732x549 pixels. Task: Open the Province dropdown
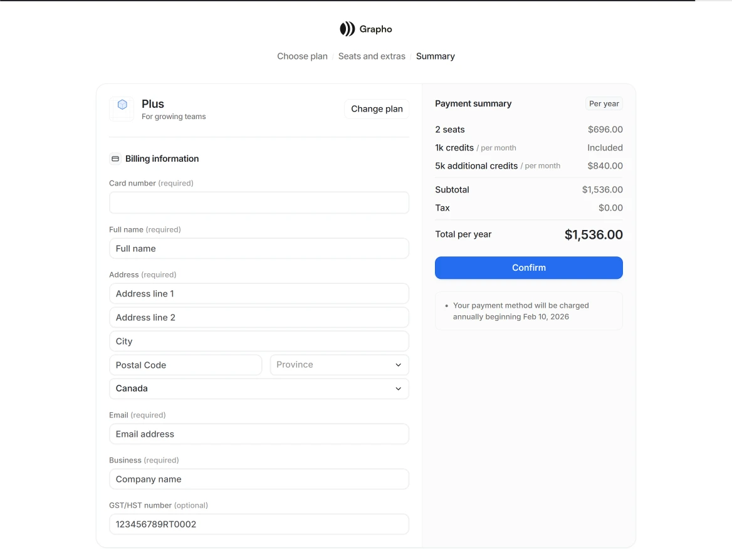coord(339,365)
